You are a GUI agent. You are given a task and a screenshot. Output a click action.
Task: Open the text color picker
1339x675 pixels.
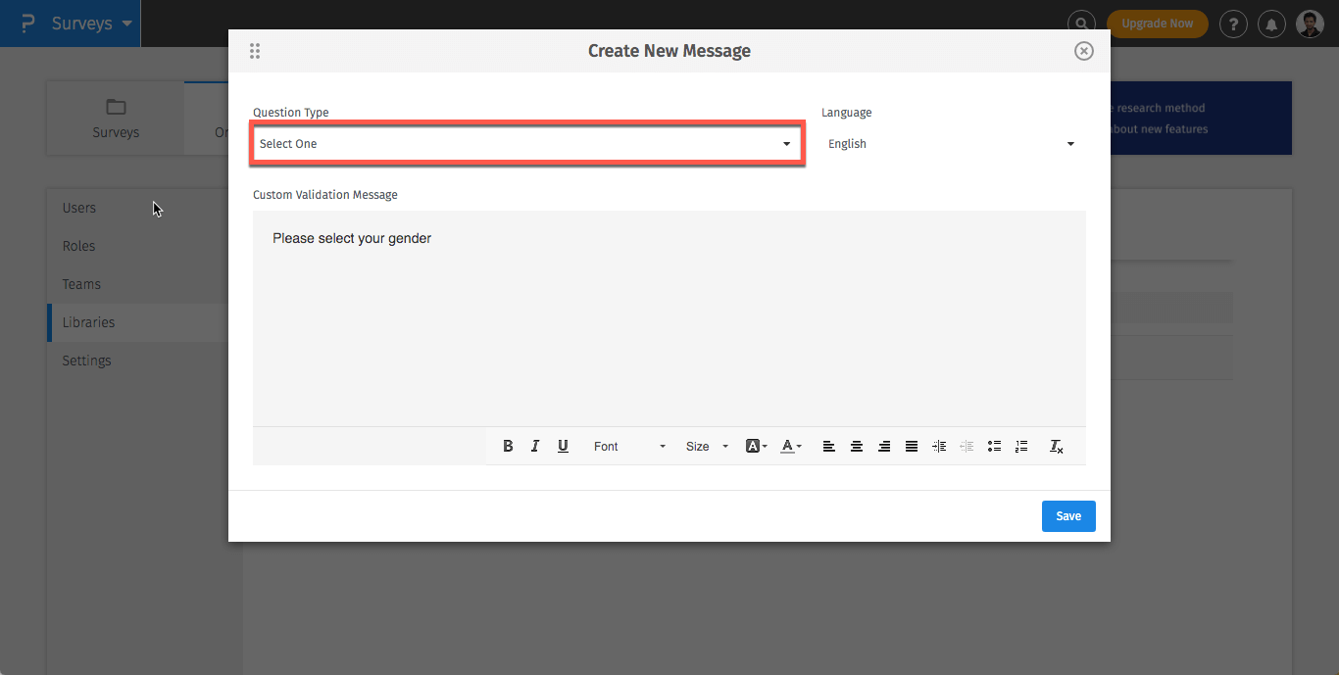pos(790,446)
